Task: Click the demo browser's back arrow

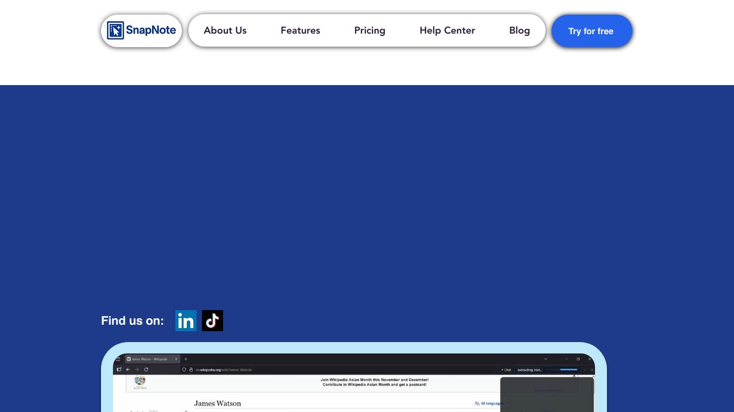Action: [x=128, y=370]
